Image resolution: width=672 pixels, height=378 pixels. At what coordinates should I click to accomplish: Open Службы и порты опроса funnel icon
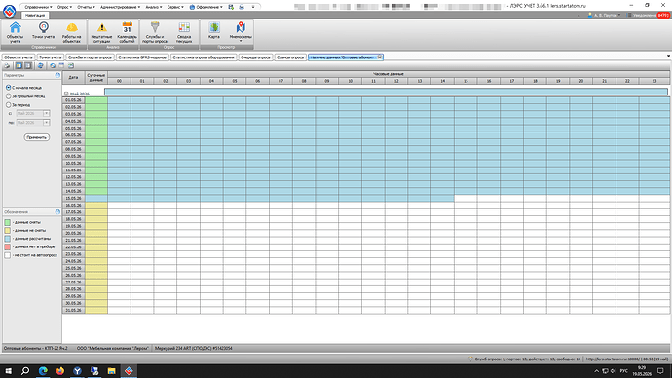[x=155, y=32]
